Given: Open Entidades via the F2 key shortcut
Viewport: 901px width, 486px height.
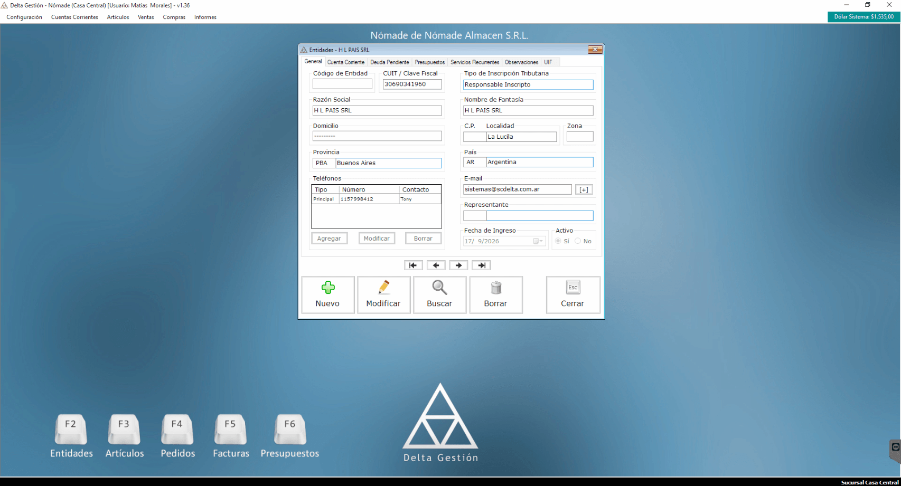Looking at the screenshot, I should 71,436.
